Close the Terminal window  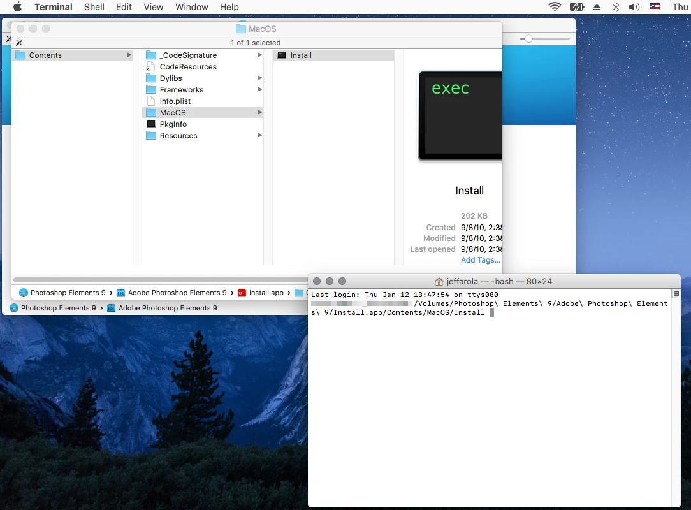(x=316, y=281)
